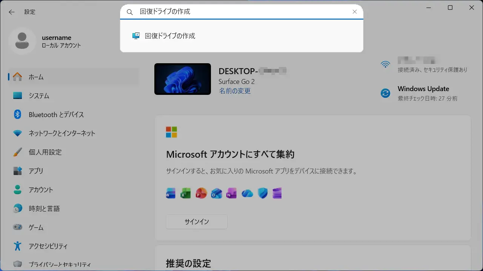Open アクセシビリティ settings
Screen dimensions: 483x271
pyautogui.click(x=48, y=247)
